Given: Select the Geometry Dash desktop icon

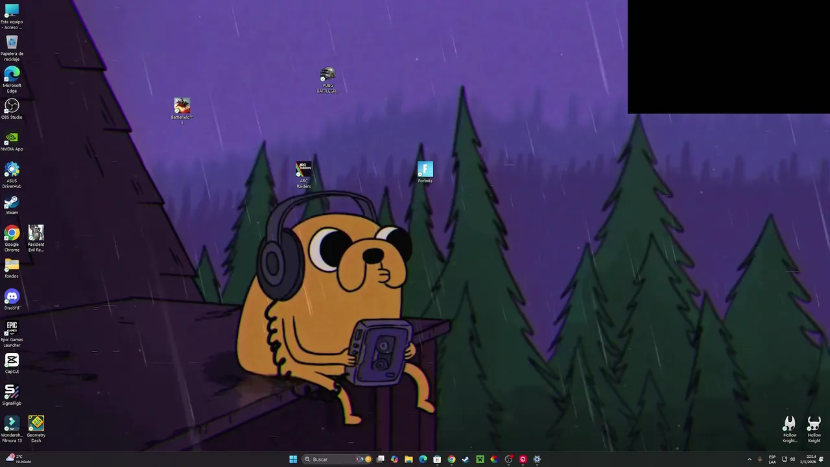Looking at the screenshot, I should [36, 429].
